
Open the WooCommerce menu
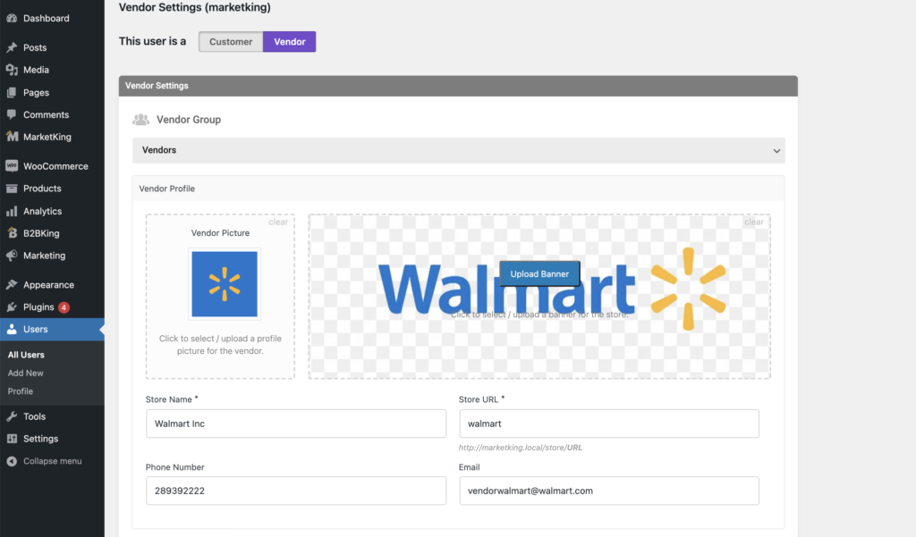point(55,166)
